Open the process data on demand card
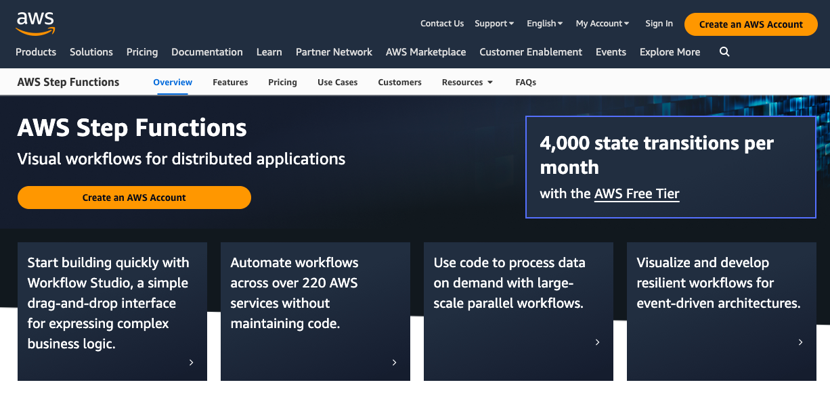This screenshot has width=830, height=414. tap(519, 312)
